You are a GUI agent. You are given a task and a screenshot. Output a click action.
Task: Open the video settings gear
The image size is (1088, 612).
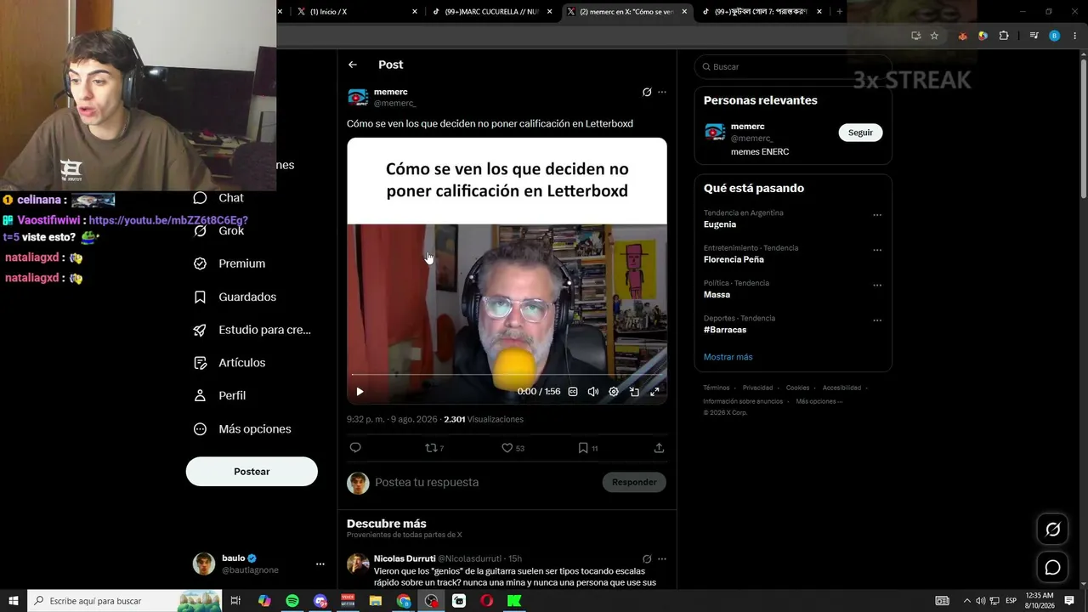tap(614, 392)
